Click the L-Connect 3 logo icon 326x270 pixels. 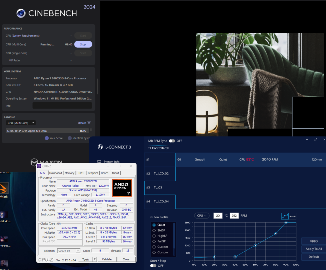coord(100,147)
